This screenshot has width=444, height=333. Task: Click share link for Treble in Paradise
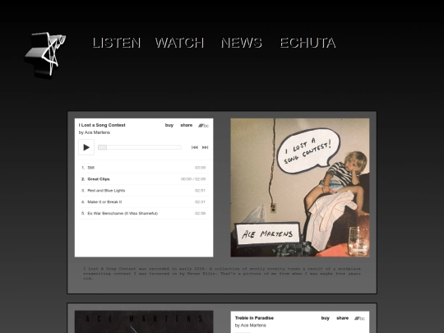point(342,318)
